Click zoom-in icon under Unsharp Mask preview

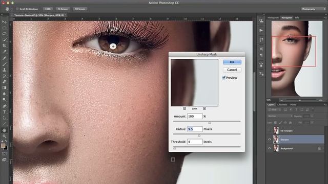click(204, 108)
